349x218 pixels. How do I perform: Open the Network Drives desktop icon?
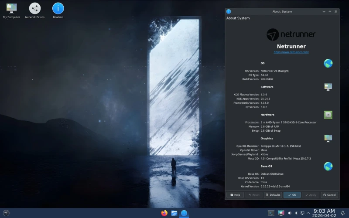(35, 8)
